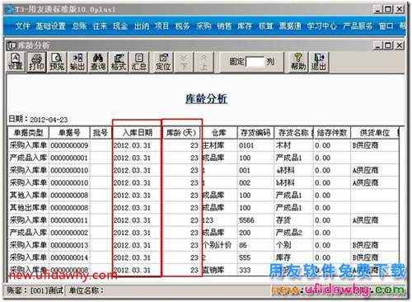The width and height of the screenshot is (412, 302).
Task: Select the 木材 inventory name cell
Action: click(x=293, y=145)
